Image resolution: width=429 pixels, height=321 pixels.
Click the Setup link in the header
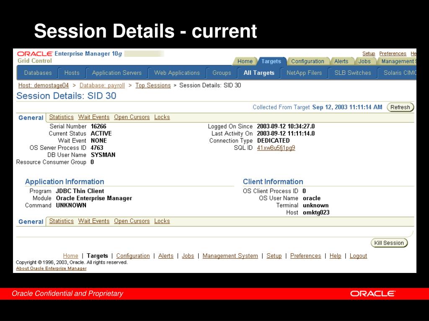(369, 53)
